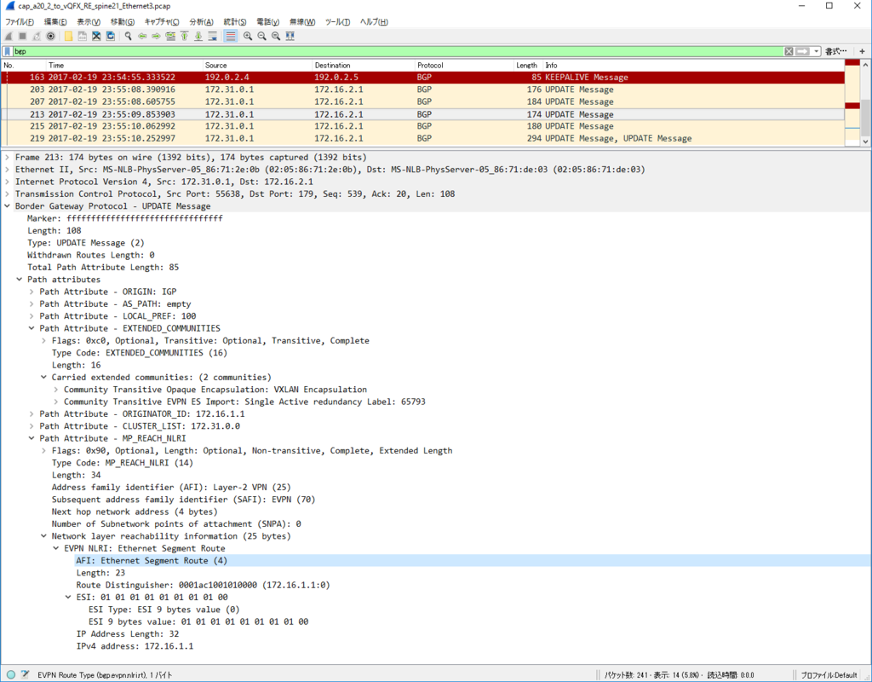This screenshot has width=872, height=682.
Task: Open the 編集(E) menu
Action: [55, 22]
